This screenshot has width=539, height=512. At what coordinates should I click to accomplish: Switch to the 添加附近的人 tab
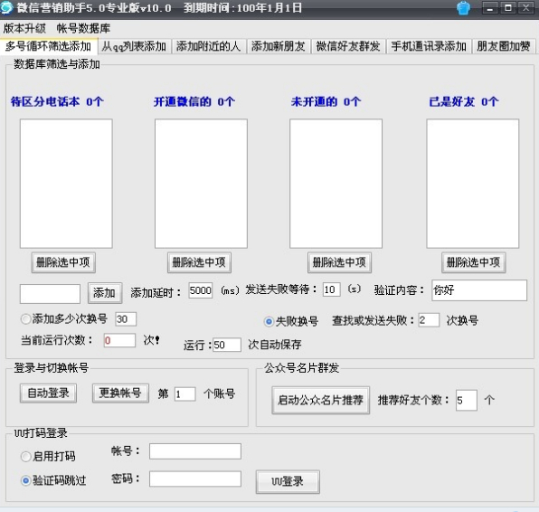tap(208, 46)
